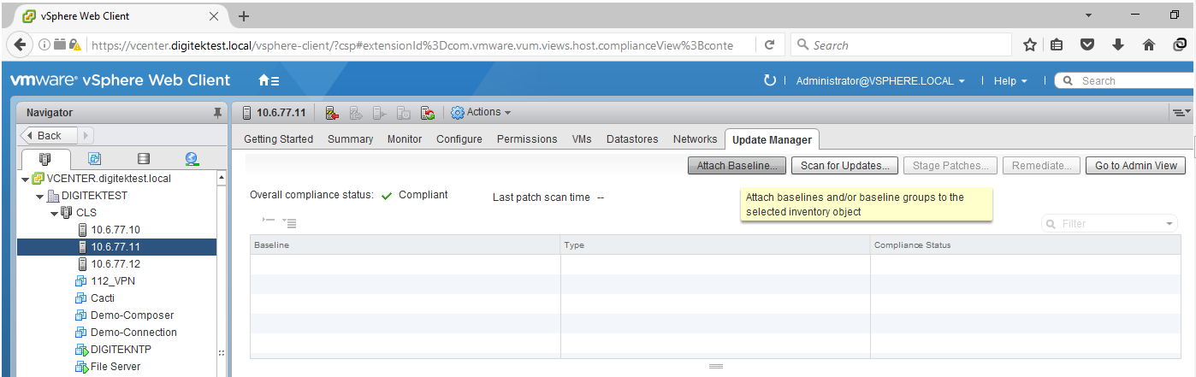Switch to the Monitor tab

[x=405, y=138]
